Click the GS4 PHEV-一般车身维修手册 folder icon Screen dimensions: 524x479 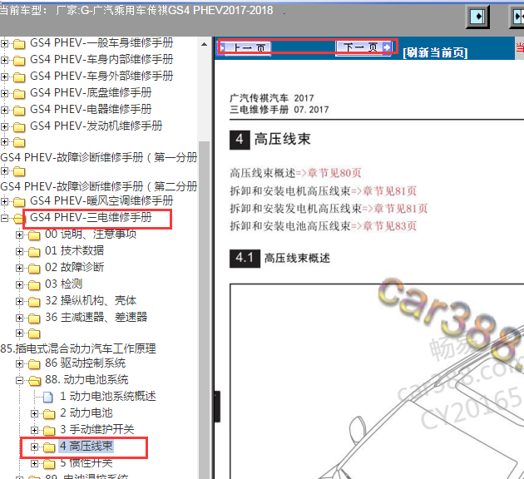[x=19, y=44]
